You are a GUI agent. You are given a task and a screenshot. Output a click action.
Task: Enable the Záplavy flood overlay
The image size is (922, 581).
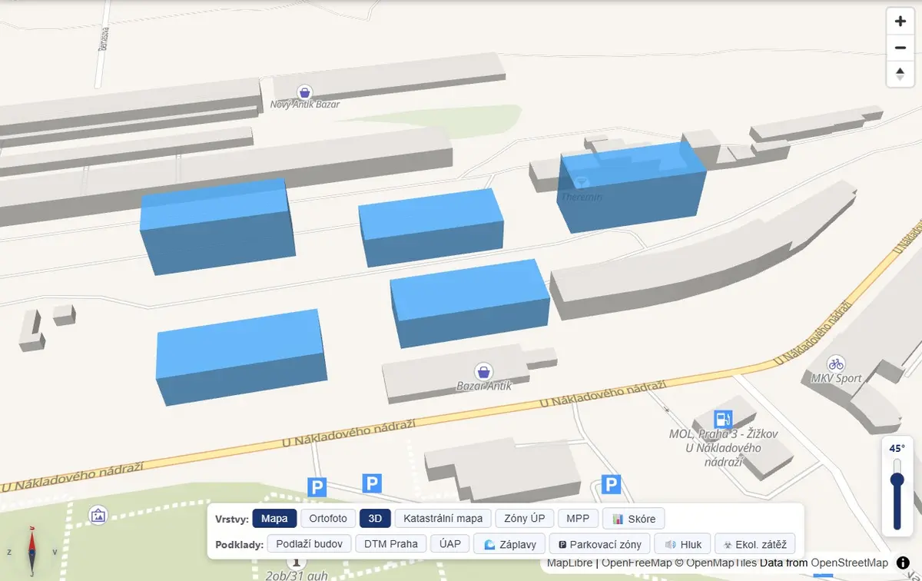pyautogui.click(x=509, y=543)
